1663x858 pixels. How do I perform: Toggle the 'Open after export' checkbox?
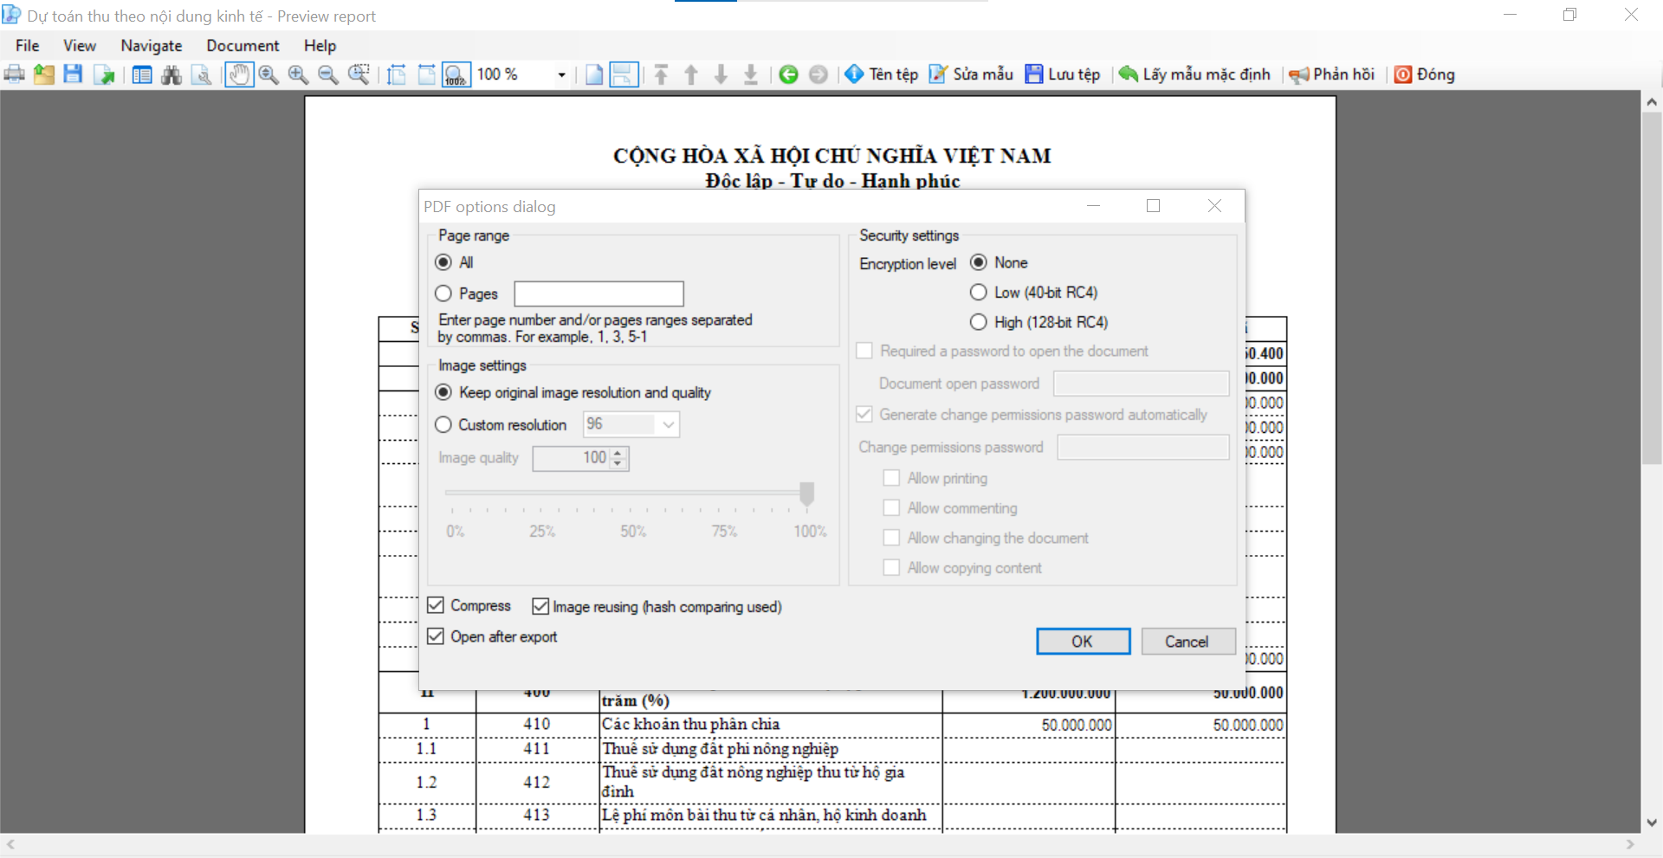click(436, 636)
